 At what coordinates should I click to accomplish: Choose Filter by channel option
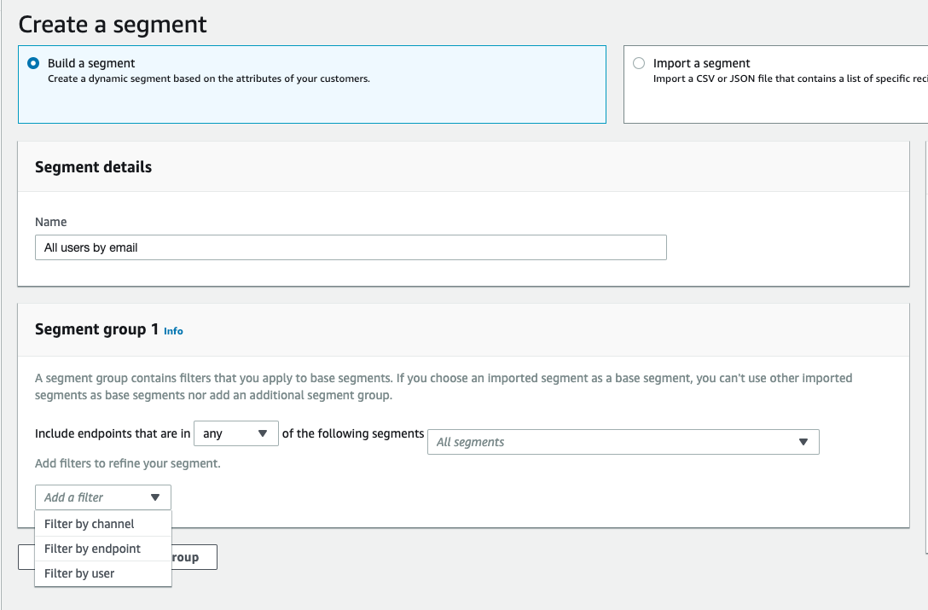click(x=103, y=524)
